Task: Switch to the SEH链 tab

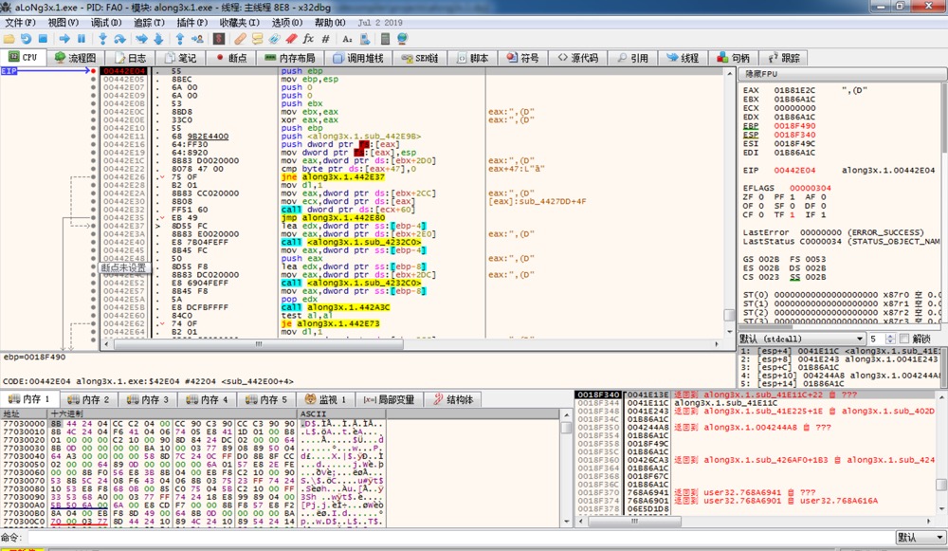Action: point(420,58)
